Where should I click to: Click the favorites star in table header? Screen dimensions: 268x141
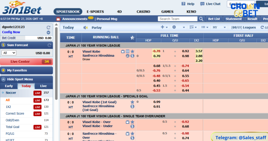point(132,38)
